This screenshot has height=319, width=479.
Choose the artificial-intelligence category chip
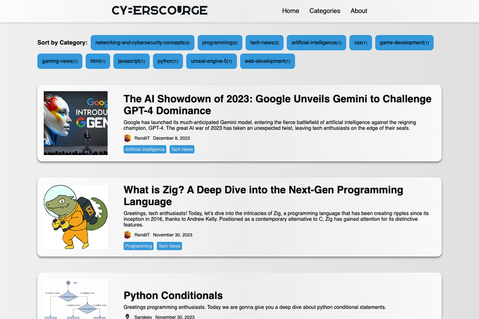317,42
